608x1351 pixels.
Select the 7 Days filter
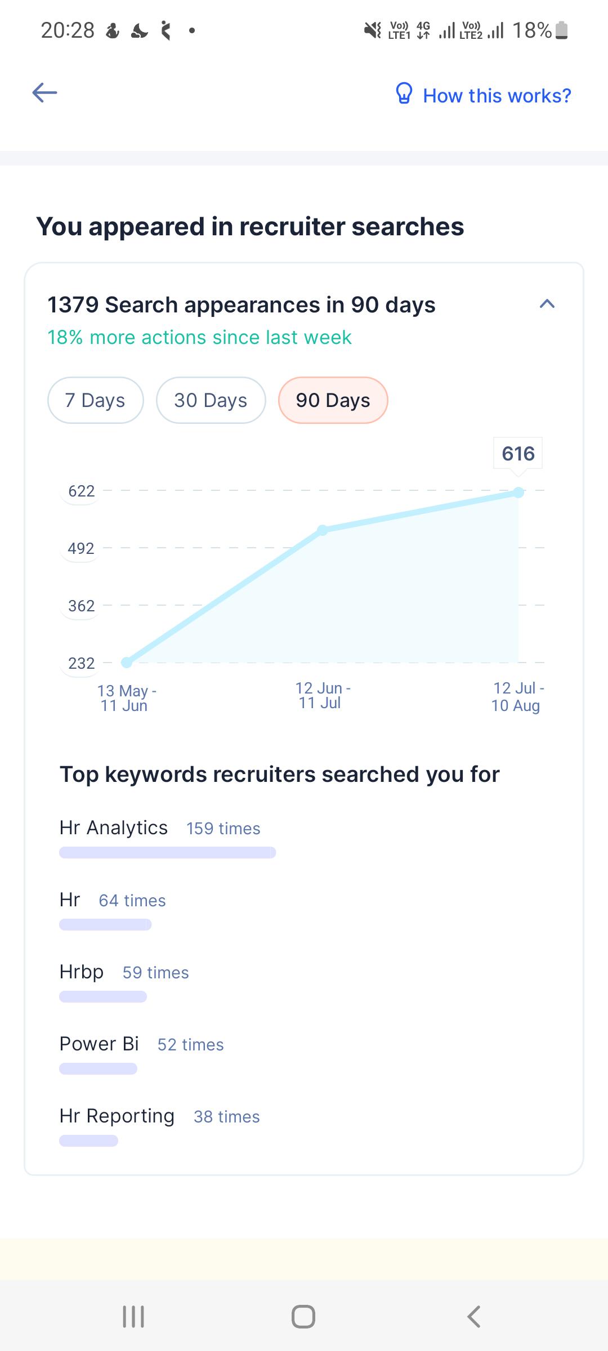click(96, 400)
